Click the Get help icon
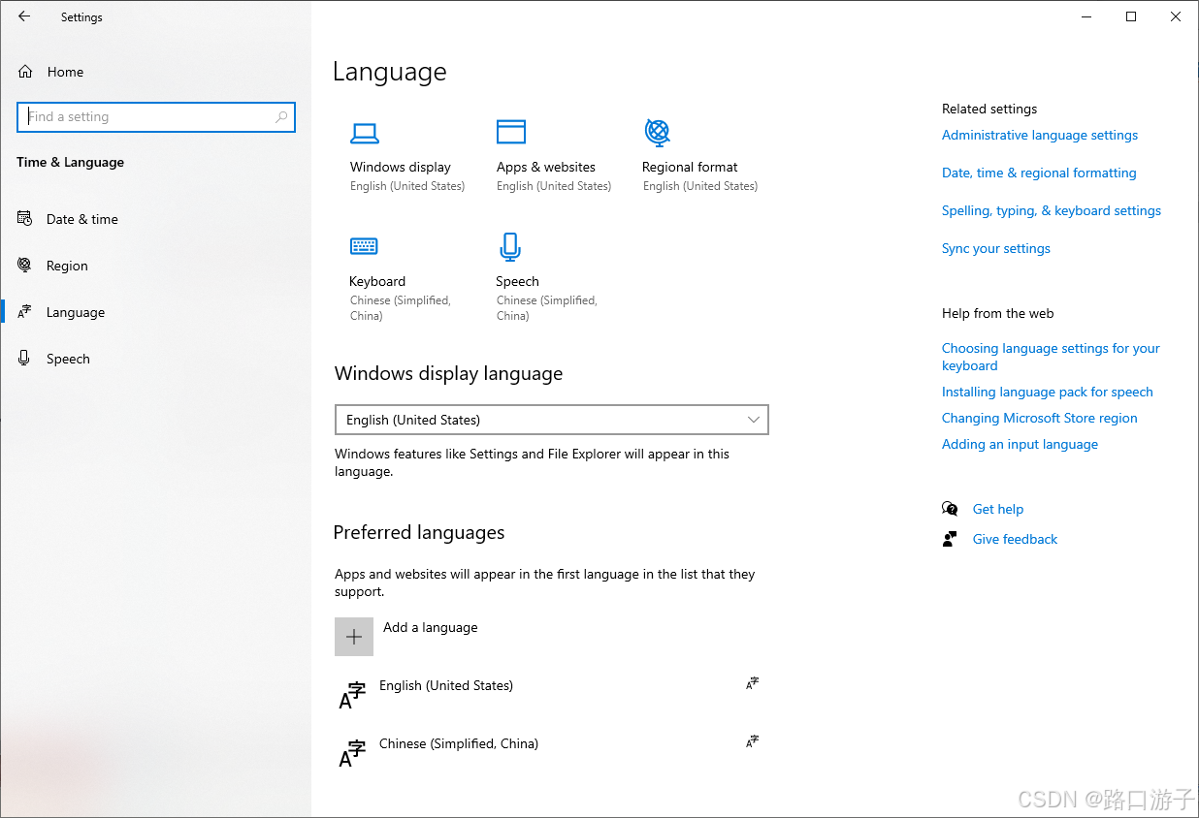The width and height of the screenshot is (1199, 818). [950, 508]
